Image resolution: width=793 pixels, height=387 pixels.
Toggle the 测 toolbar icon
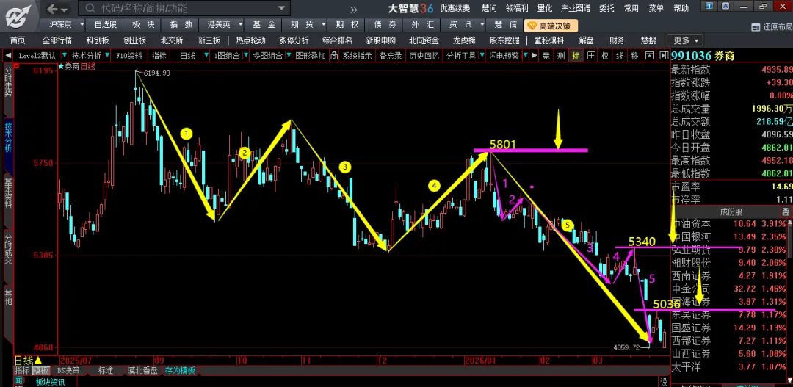561,56
